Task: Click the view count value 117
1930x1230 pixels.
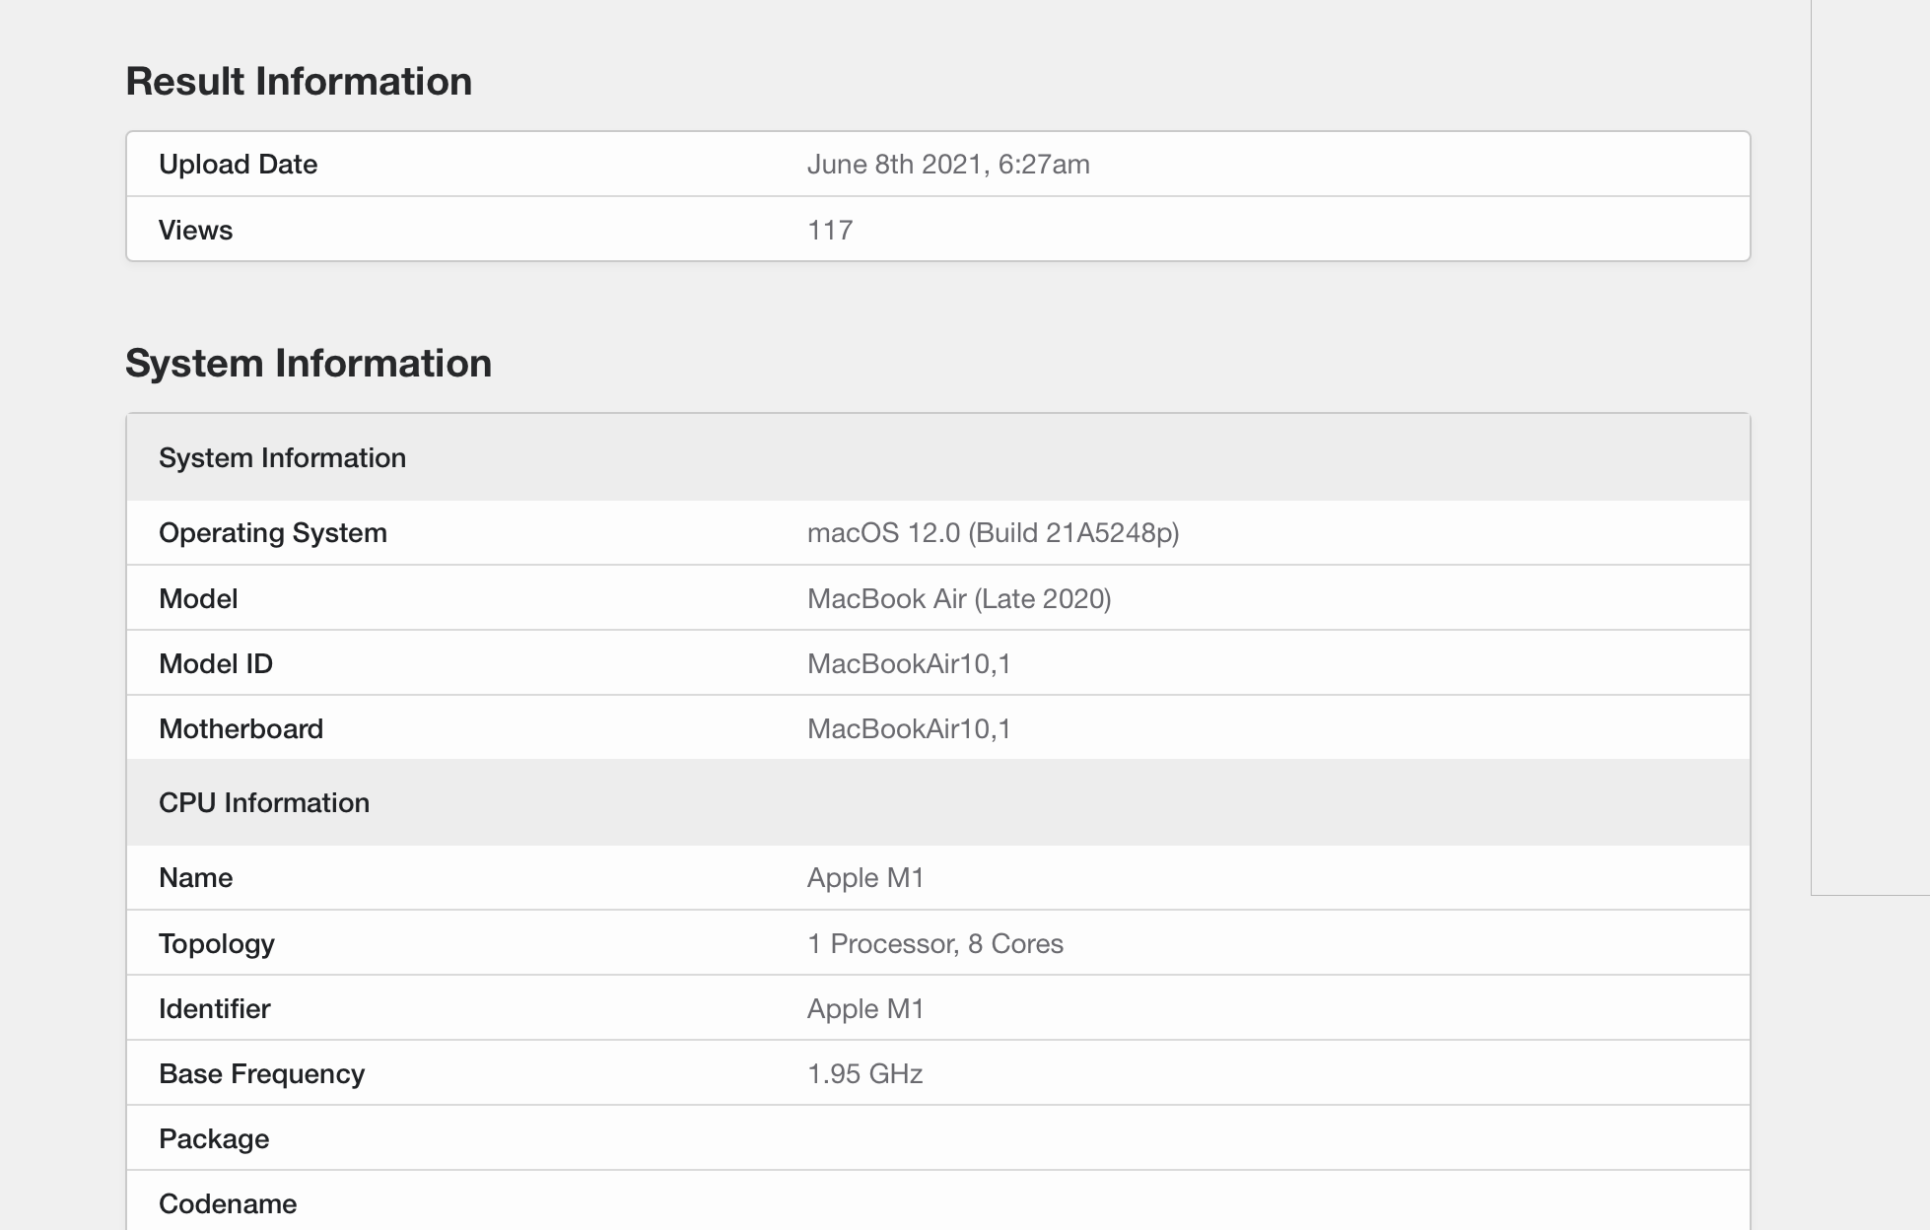Action: click(830, 229)
